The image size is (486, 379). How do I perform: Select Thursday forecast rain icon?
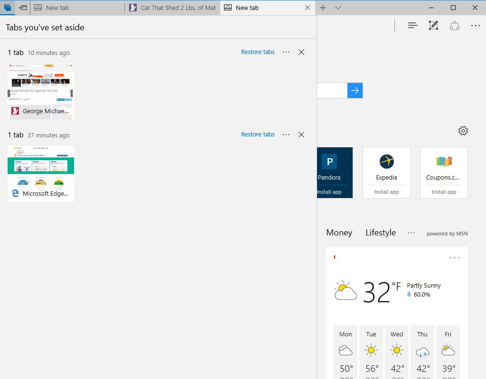[422, 352]
